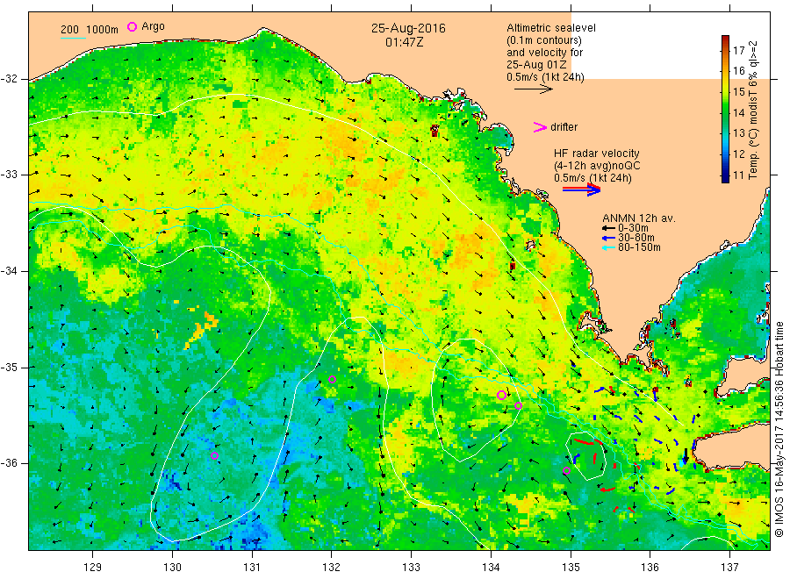Click the '25-Aug 01Z' text
Screen dimensions: 790x579
pyautogui.click(x=536, y=65)
